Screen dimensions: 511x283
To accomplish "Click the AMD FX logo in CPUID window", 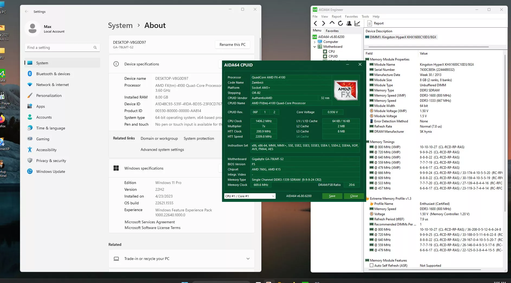I will 346,90.
